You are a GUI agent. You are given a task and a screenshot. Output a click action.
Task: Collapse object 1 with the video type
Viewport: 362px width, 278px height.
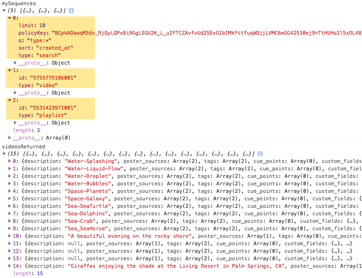pos(10,70)
